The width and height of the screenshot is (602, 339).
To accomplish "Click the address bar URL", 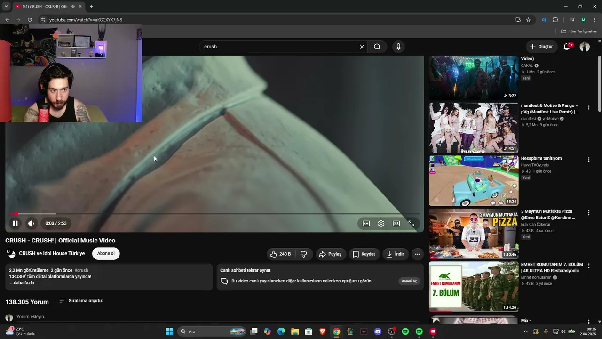I will pos(86,20).
